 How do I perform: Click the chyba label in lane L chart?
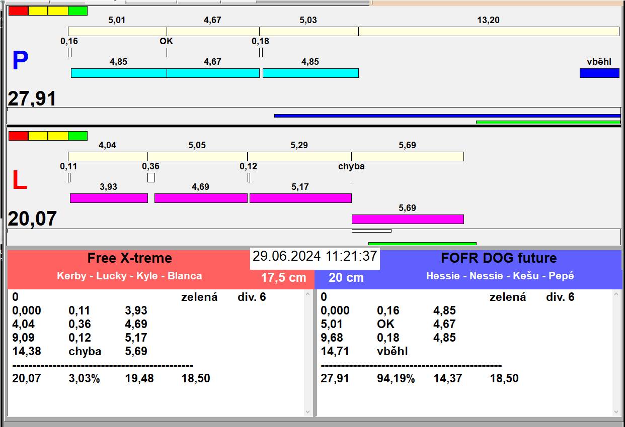[x=351, y=166]
